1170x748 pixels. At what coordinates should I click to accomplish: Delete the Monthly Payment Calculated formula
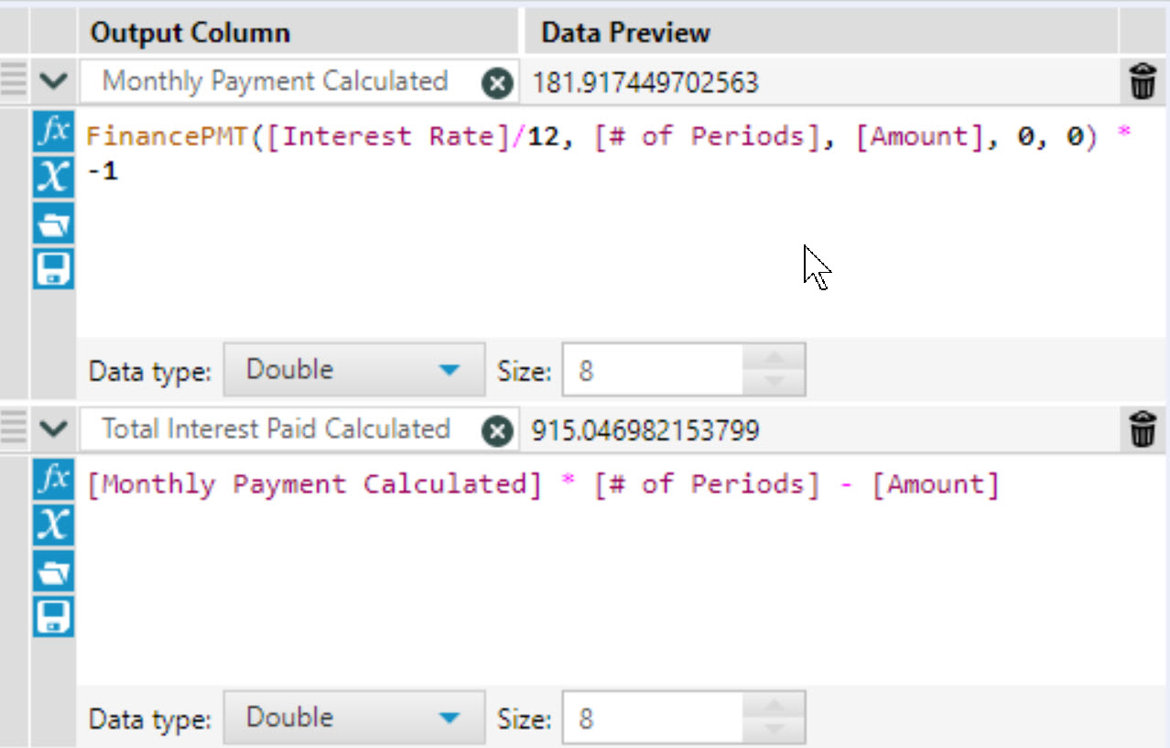pyautogui.click(x=1143, y=81)
